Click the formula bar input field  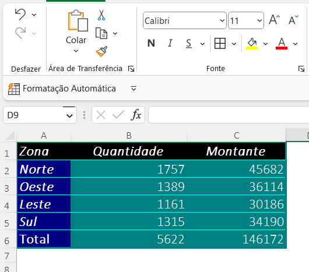point(229,115)
